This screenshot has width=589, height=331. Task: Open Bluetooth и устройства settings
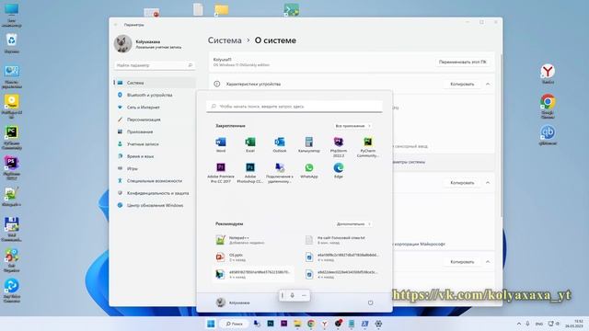tap(155, 95)
